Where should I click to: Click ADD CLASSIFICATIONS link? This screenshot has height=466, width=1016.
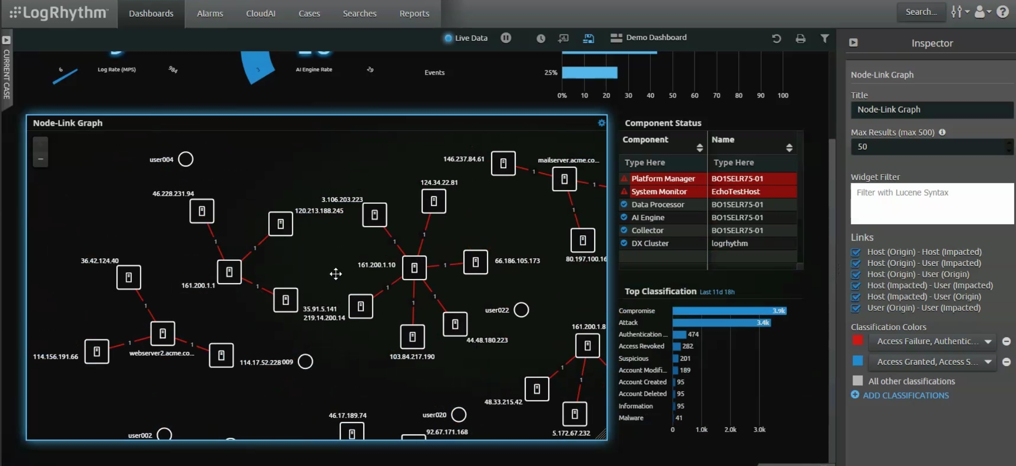[x=905, y=395]
